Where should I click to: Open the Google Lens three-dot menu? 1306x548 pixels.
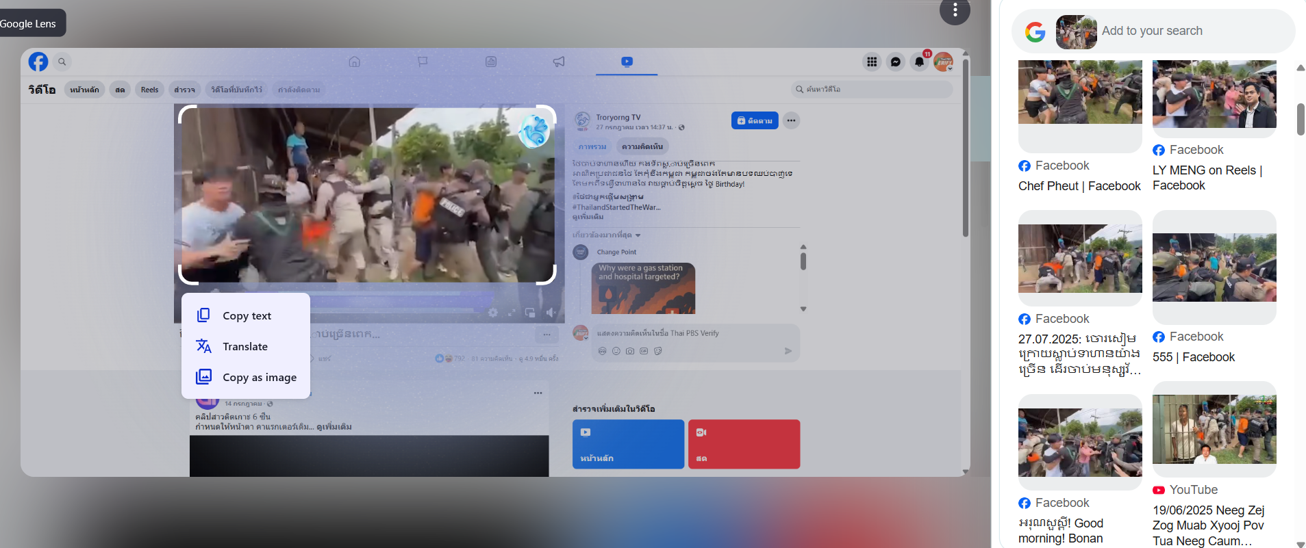coord(955,10)
